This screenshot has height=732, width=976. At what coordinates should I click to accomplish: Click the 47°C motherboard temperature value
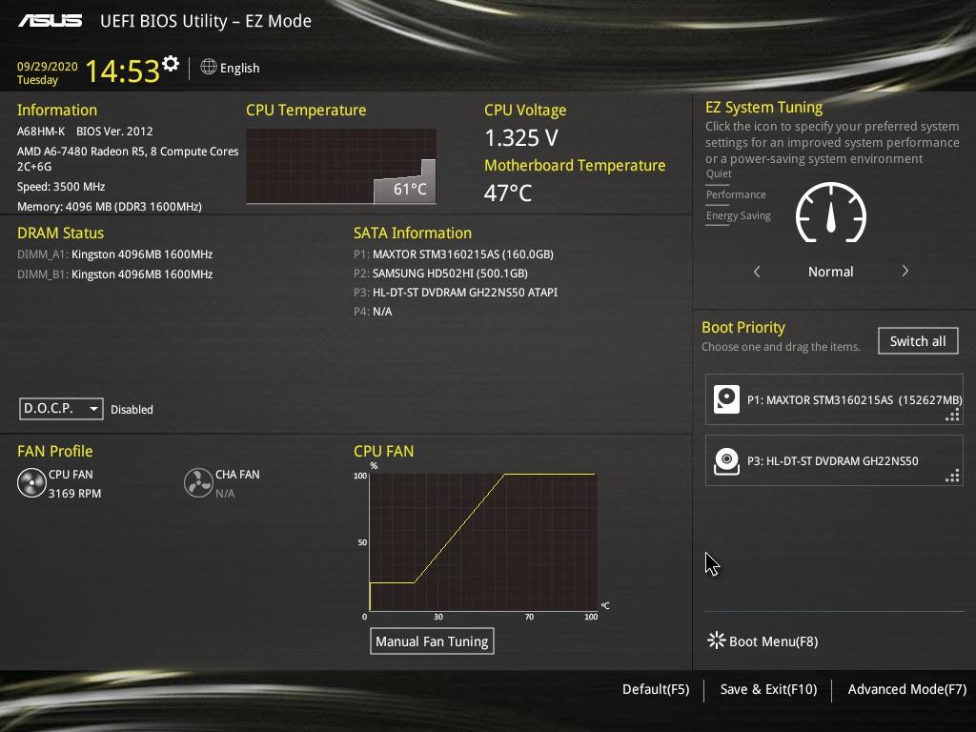coord(508,193)
